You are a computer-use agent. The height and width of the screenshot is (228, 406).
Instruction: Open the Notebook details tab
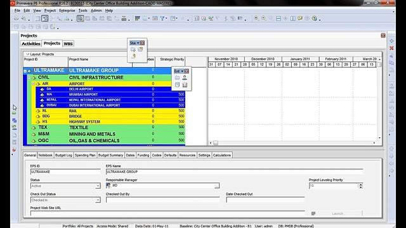(x=45, y=155)
